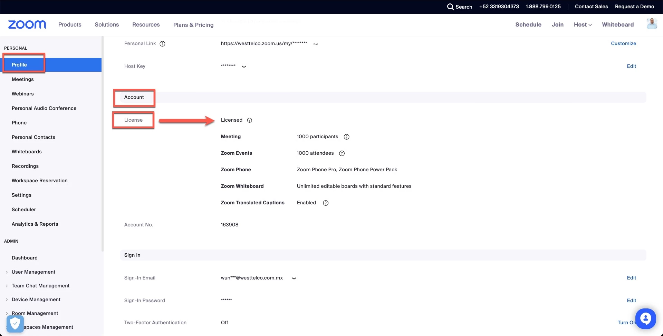Reveal the full Sign-In Email
This screenshot has width=663, height=336.
point(294,278)
